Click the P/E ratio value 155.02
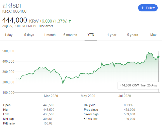This screenshot has width=162, height=127. (x=48, y=123)
